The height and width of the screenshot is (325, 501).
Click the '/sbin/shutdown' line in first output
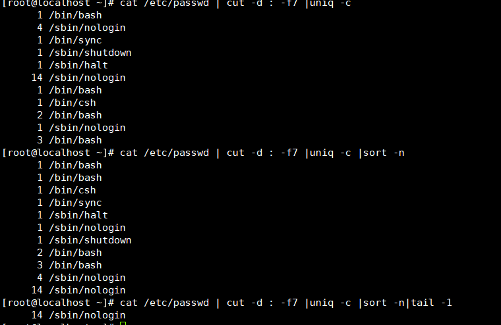(84, 53)
